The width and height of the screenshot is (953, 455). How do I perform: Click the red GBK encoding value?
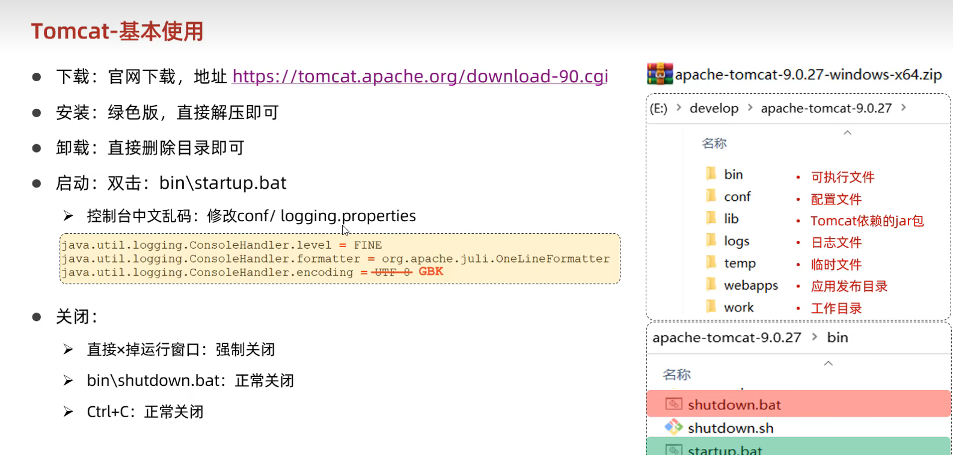click(431, 272)
